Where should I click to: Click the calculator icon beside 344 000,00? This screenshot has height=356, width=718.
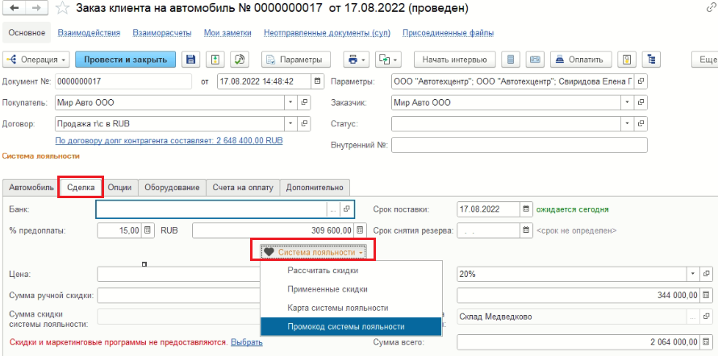[706, 295]
